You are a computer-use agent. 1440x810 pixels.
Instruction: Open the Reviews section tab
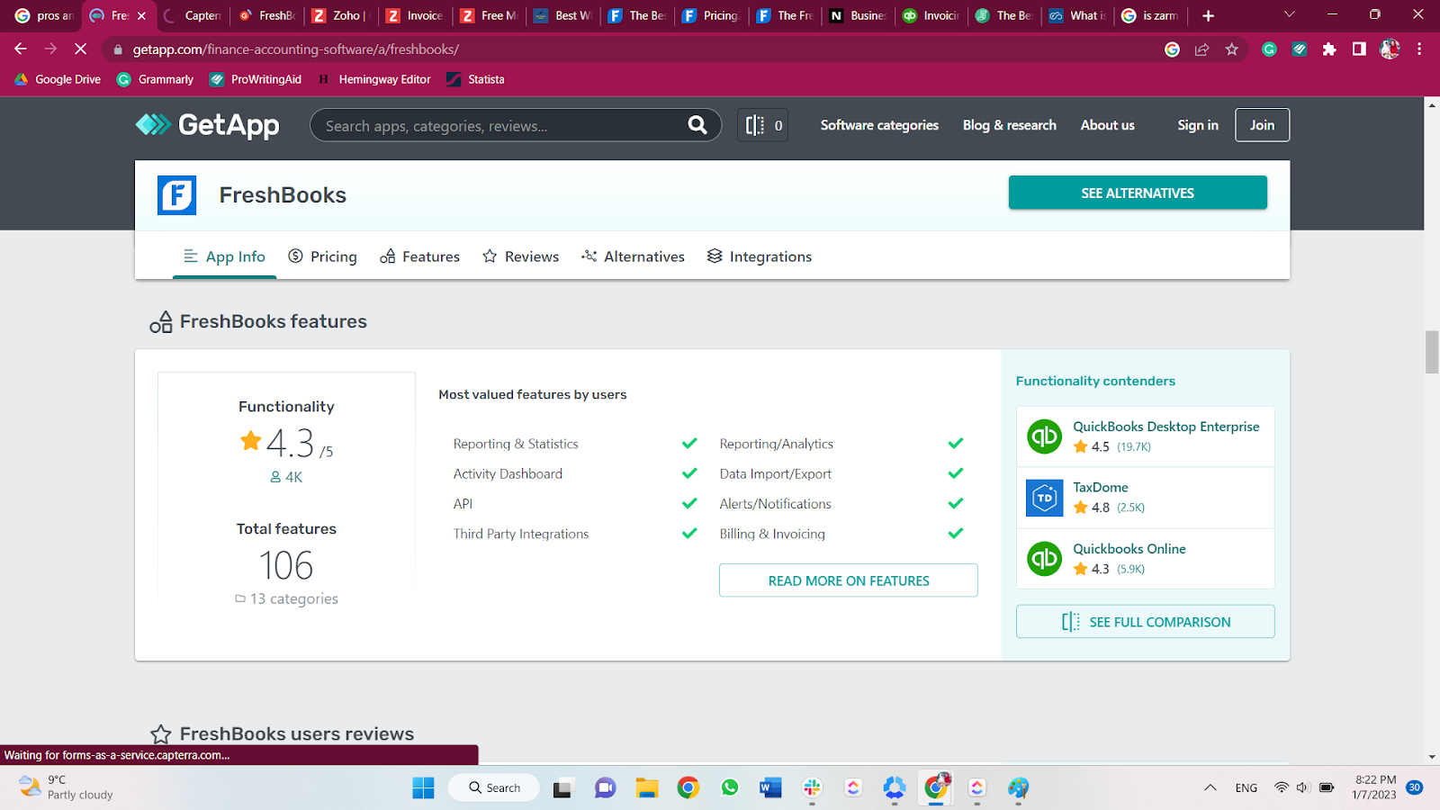[520, 256]
